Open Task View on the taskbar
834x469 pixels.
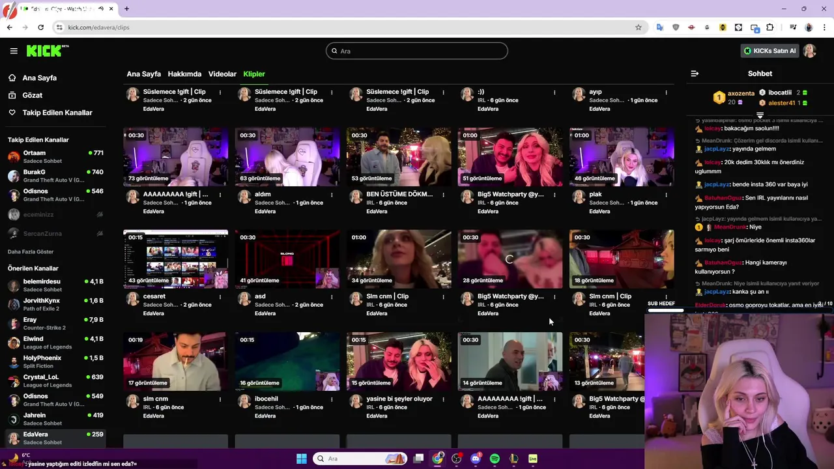point(419,459)
